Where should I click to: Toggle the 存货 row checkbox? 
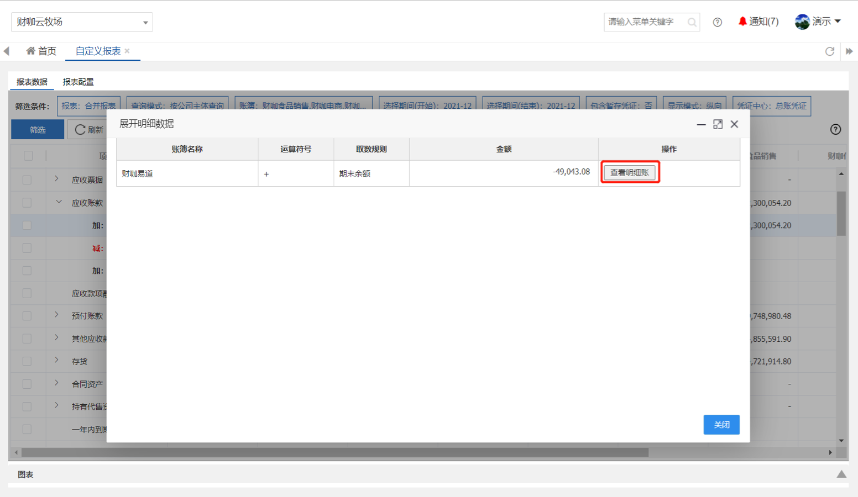27,361
